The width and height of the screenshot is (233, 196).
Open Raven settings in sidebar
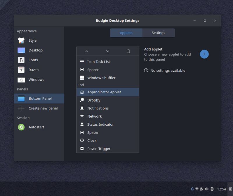click(33, 70)
